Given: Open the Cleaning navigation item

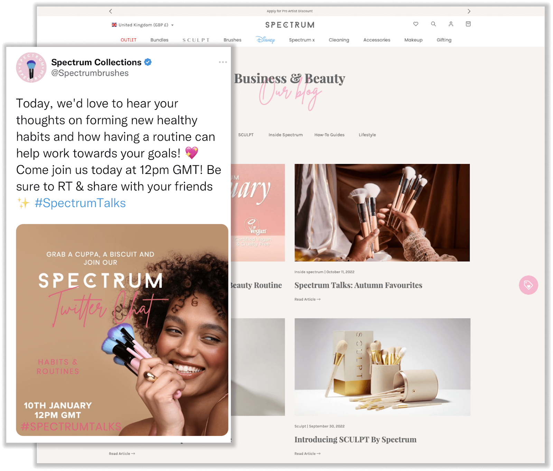Looking at the screenshot, I should tap(339, 40).
